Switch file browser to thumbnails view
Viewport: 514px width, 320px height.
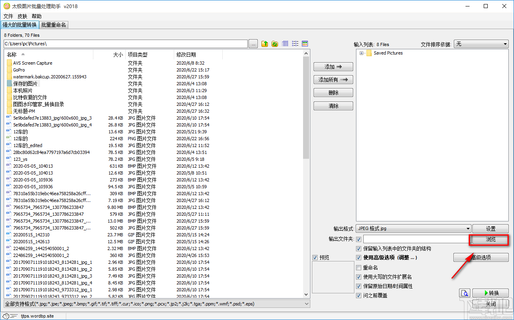tap(305, 44)
